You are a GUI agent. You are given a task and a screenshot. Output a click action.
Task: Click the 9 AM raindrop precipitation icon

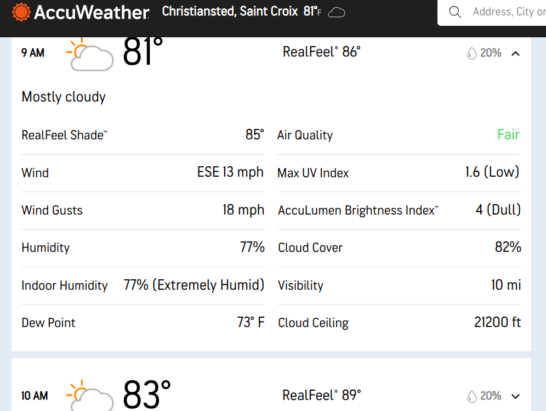[471, 53]
